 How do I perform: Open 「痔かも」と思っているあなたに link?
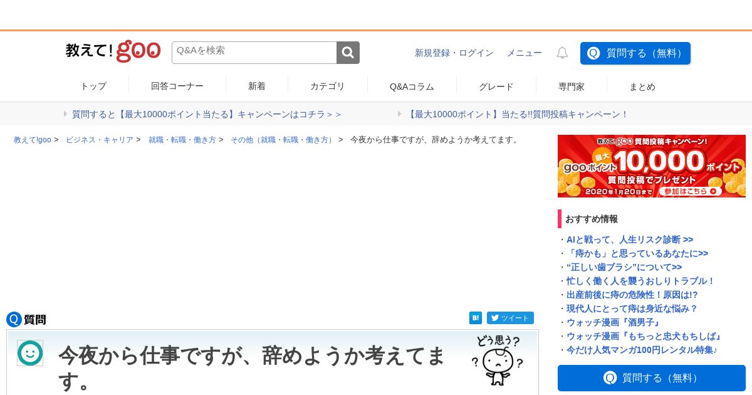pos(637,253)
